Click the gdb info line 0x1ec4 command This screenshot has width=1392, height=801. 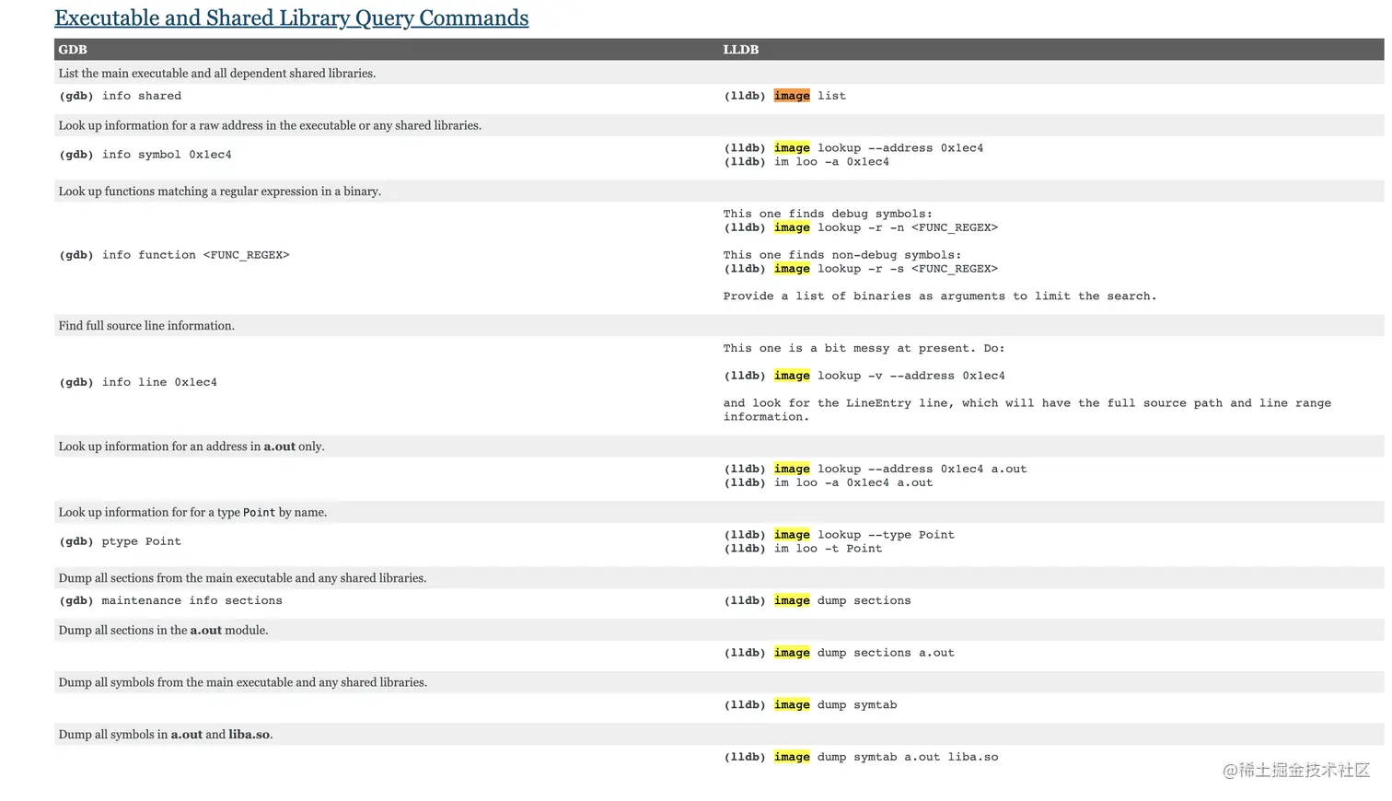click(x=138, y=382)
